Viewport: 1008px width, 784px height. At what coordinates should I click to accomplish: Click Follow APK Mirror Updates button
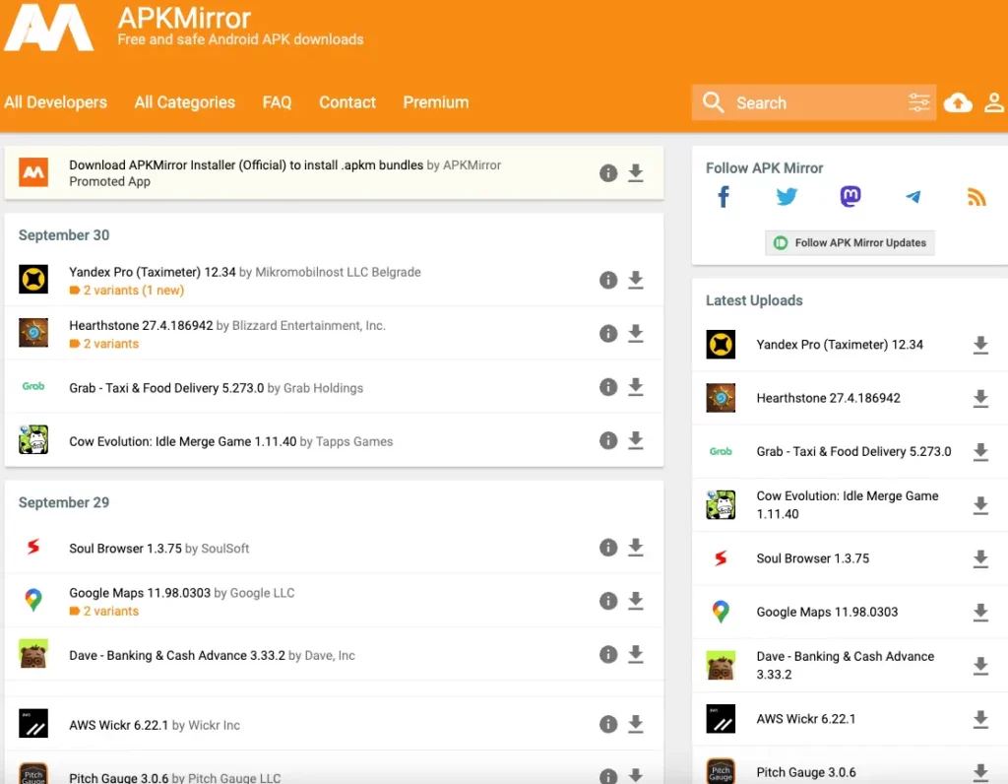coord(850,243)
